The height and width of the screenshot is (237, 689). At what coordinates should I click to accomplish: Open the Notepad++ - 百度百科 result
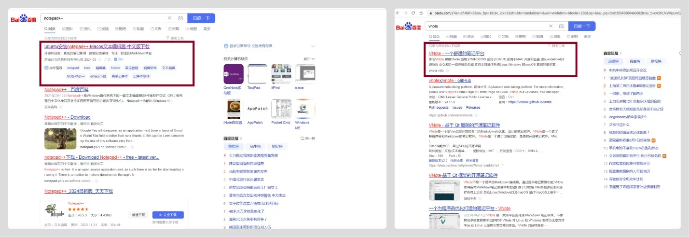(67, 90)
